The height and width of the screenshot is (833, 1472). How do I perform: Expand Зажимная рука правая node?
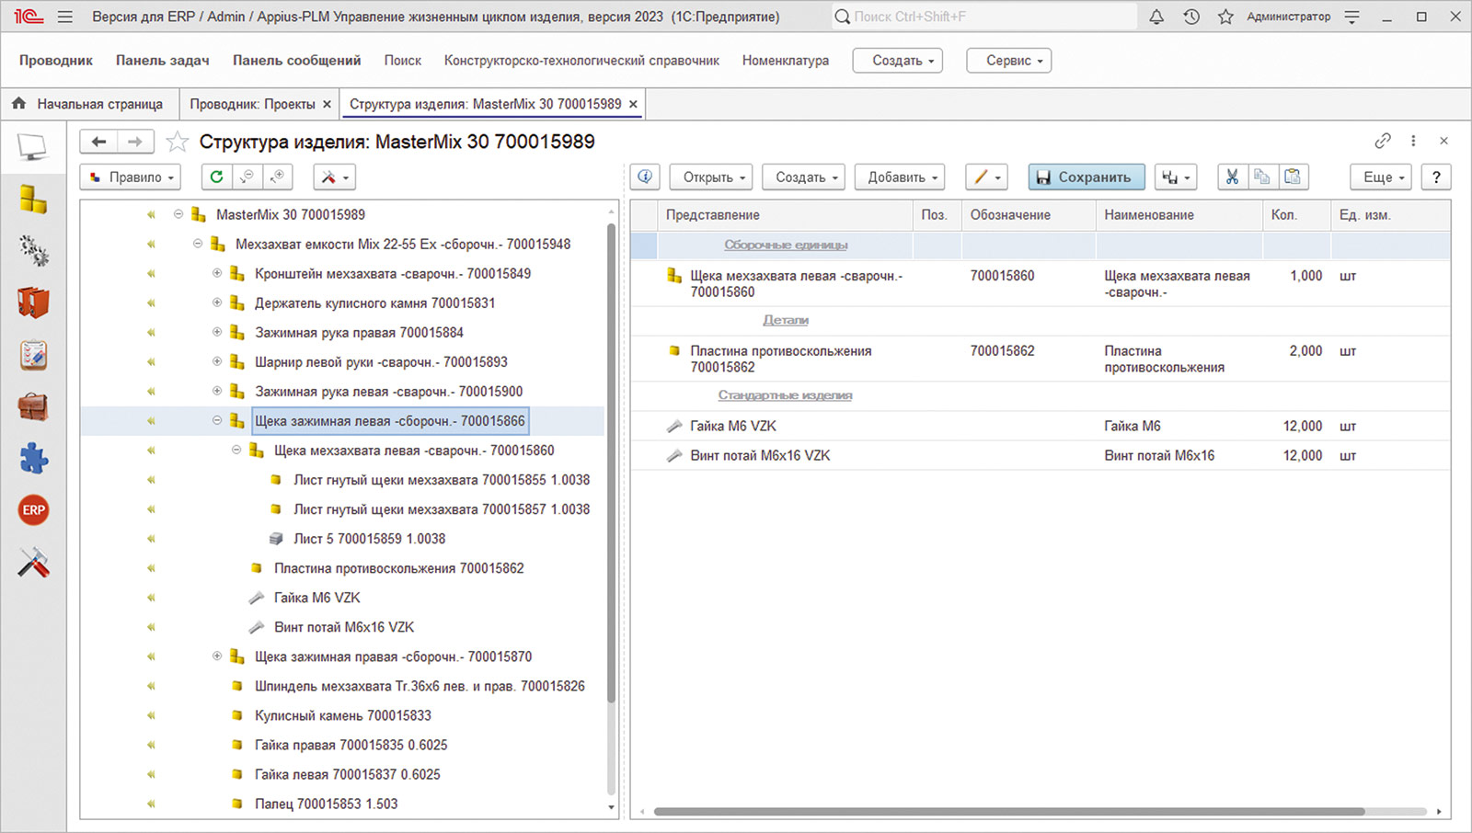tap(217, 332)
